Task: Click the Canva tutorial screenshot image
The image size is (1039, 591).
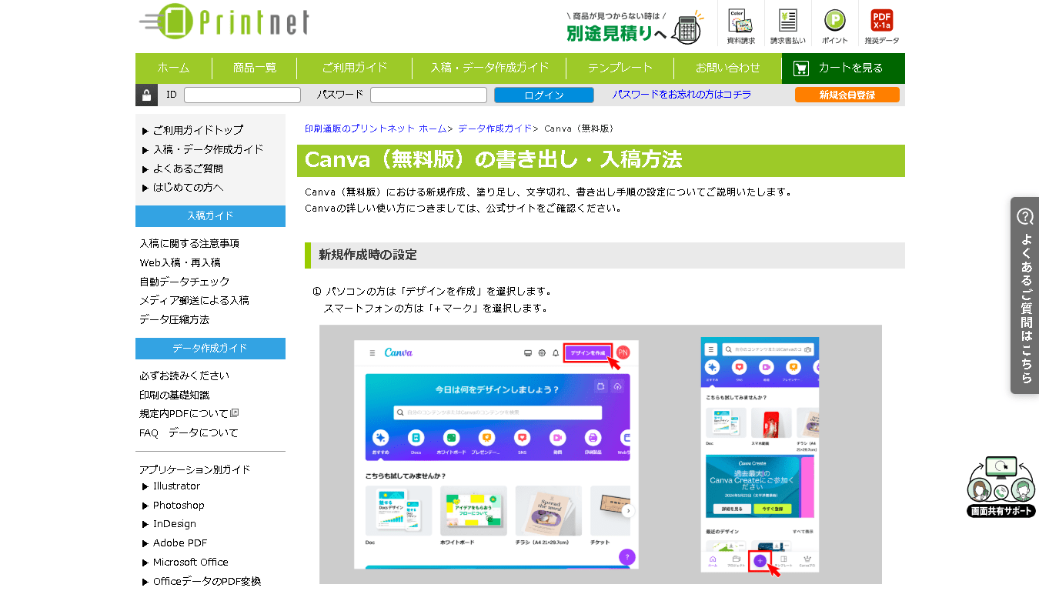Action: coord(600,454)
